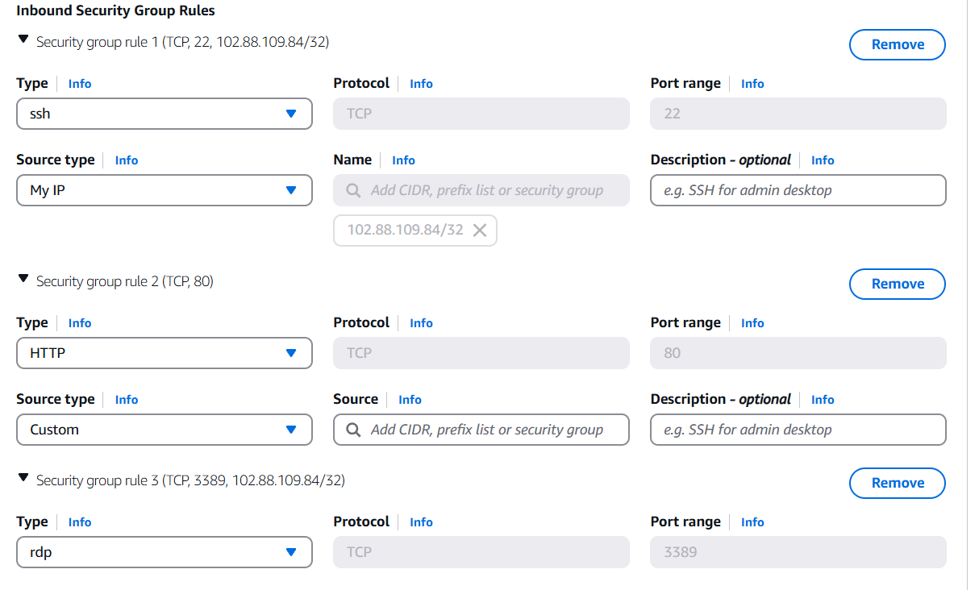Open Info link next to Name in rule 1
This screenshot has width=979, height=590.
coord(403,160)
